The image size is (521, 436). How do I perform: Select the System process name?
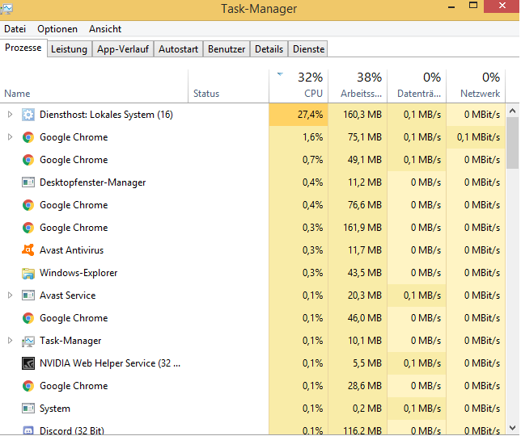point(55,409)
